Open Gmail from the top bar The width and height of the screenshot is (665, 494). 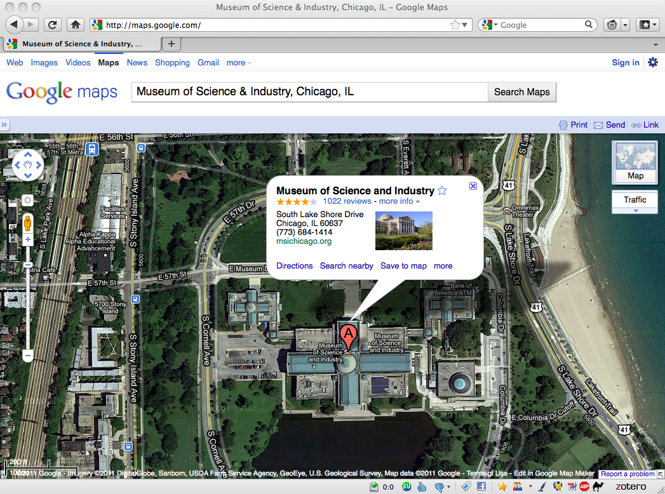tap(208, 62)
